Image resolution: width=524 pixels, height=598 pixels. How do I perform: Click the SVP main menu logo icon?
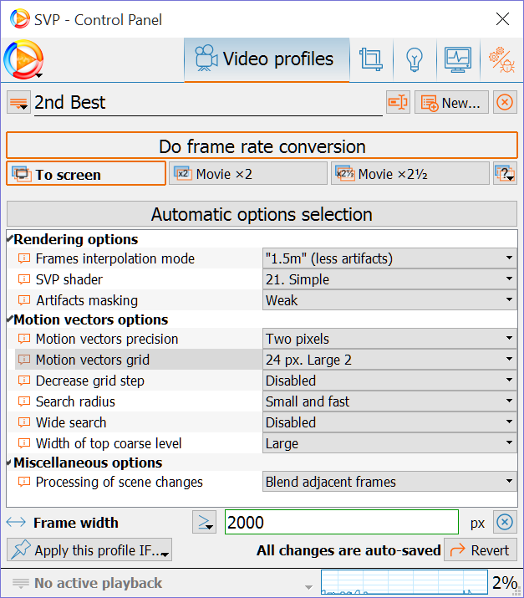pos(23,60)
